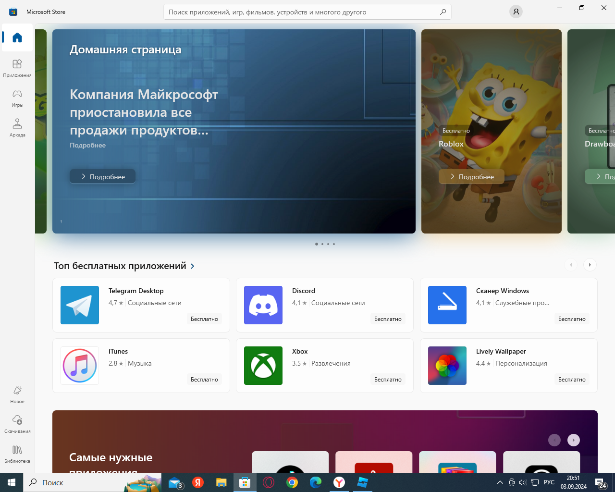Click the Telegram Desktop title text
The width and height of the screenshot is (615, 492).
coord(136,291)
